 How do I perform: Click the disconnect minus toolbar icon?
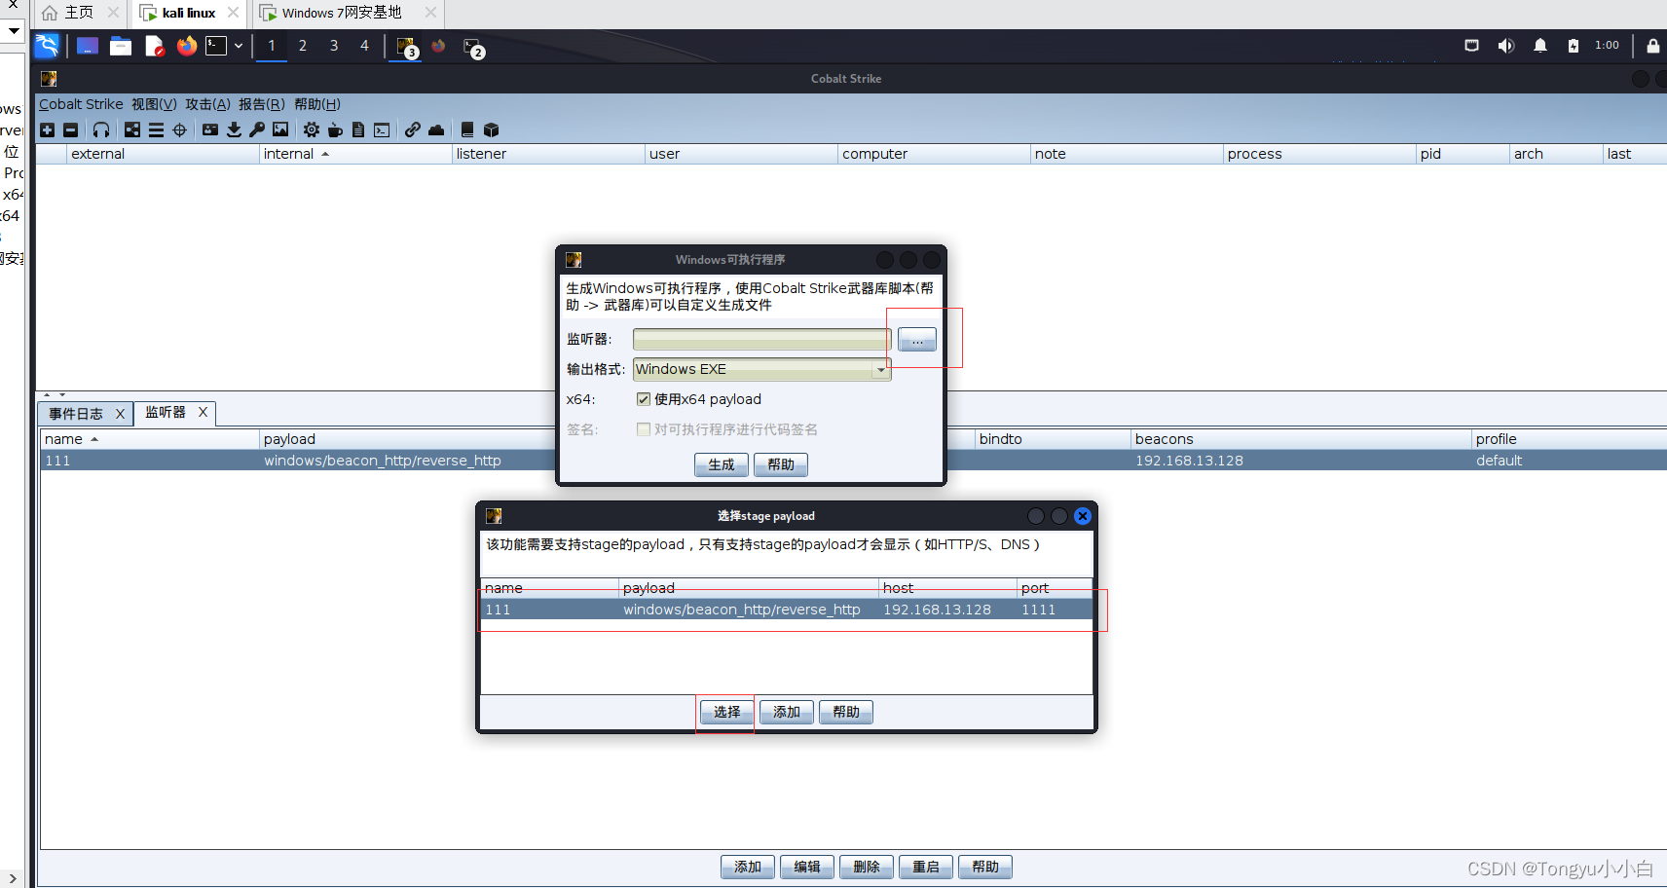point(70,129)
